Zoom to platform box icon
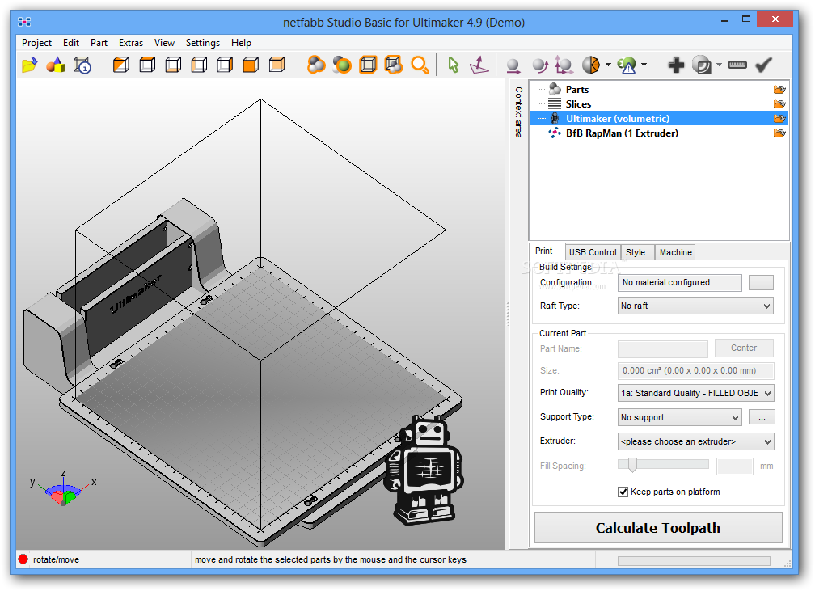This screenshot has width=815, height=591. [368, 65]
